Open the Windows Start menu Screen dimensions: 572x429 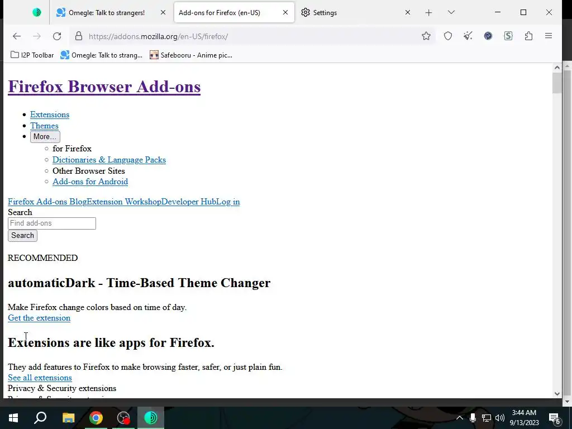pyautogui.click(x=13, y=418)
